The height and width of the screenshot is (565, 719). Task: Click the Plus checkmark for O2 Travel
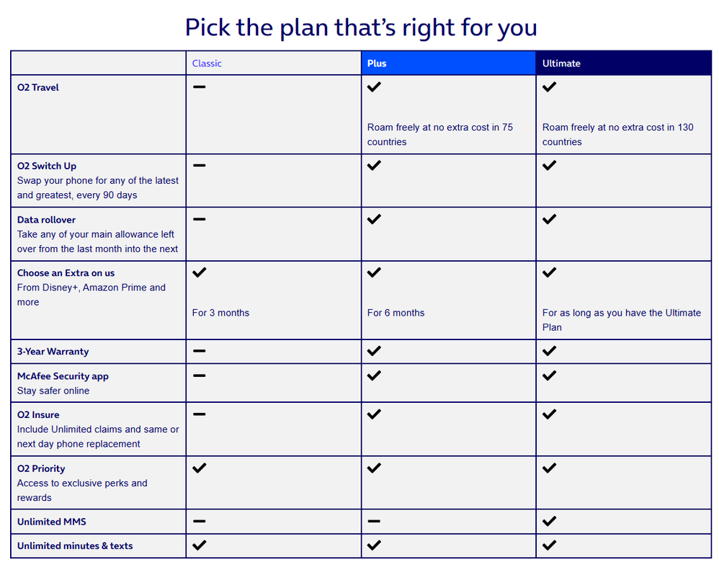click(x=374, y=87)
